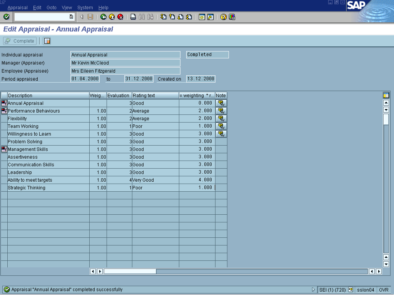Collapse the Management Skills hierarchy icon
Viewport: 394px width, 295px height.
(4, 149)
